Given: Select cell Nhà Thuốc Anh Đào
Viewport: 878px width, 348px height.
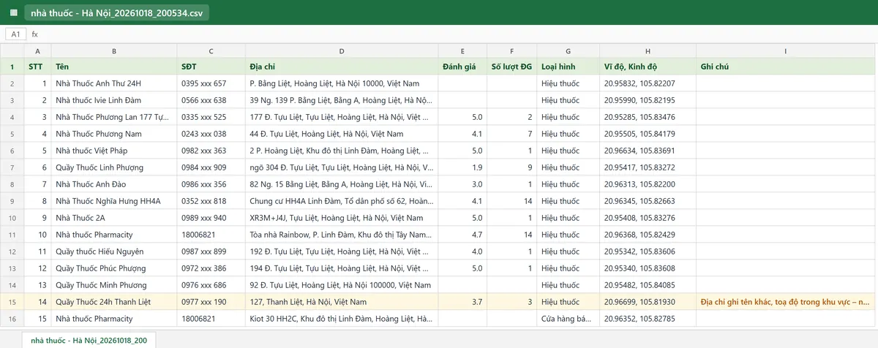Looking at the screenshot, I should [114, 184].
